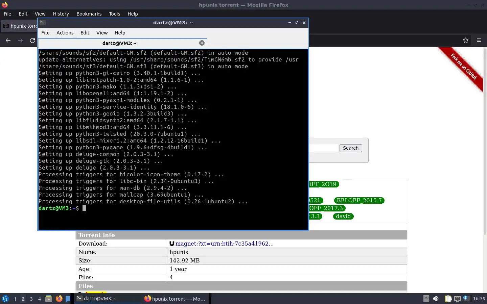Launch Firefox from panel quick launcher
Image resolution: width=487 pixels, height=304 pixels.
(59, 299)
